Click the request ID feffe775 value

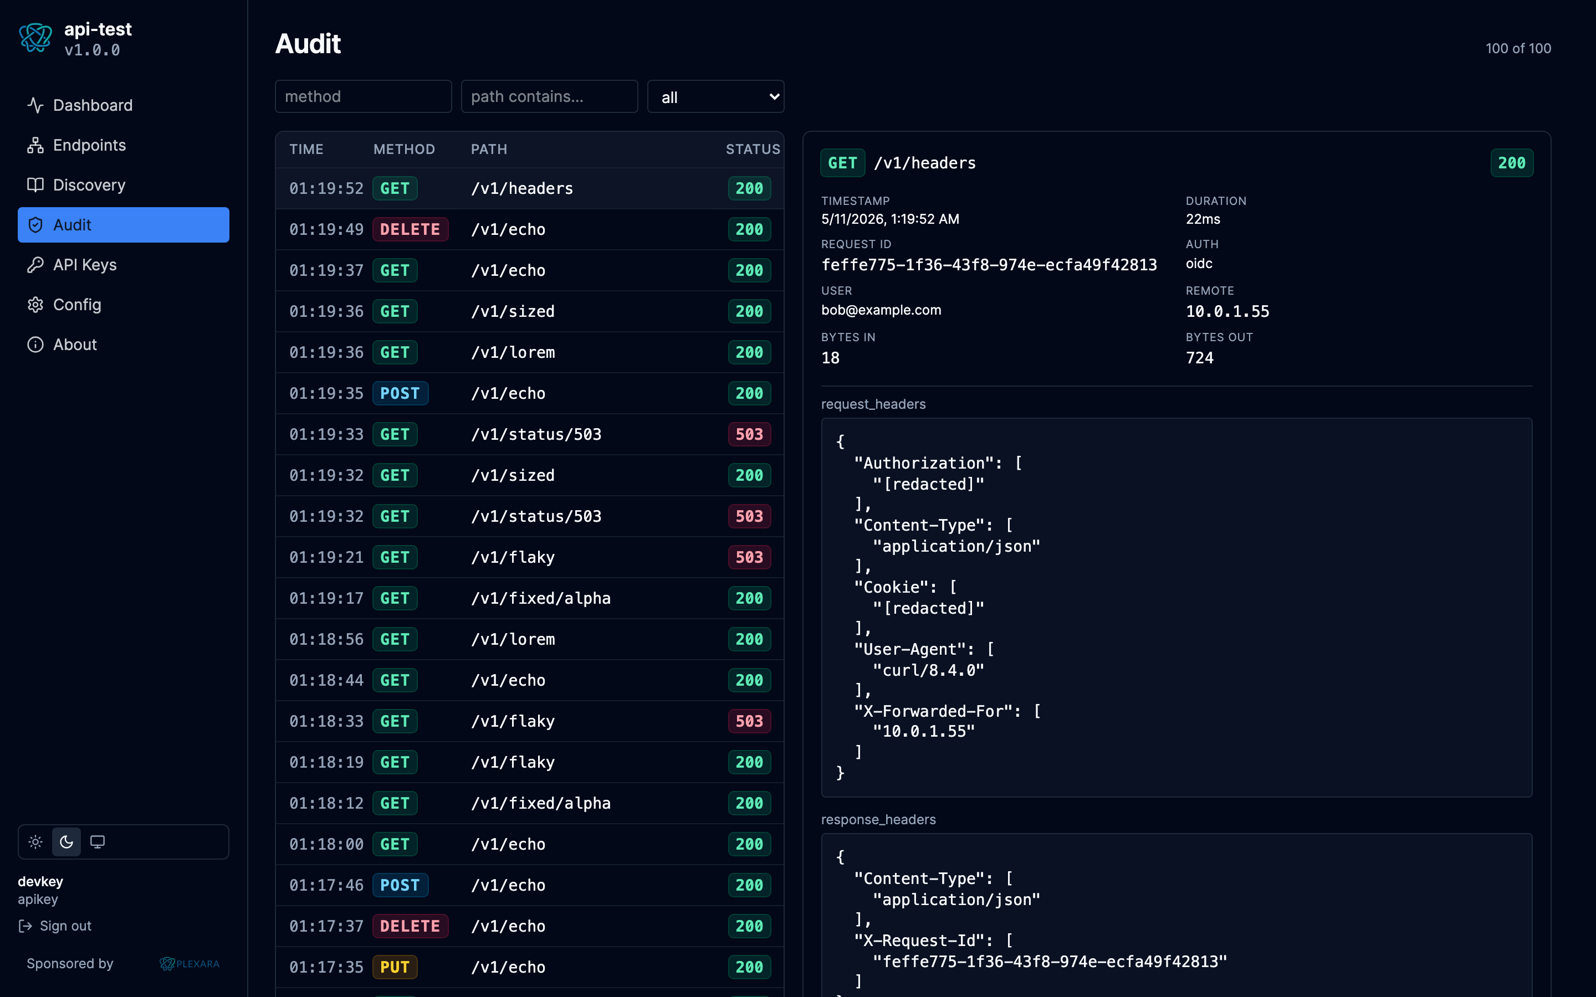click(989, 265)
